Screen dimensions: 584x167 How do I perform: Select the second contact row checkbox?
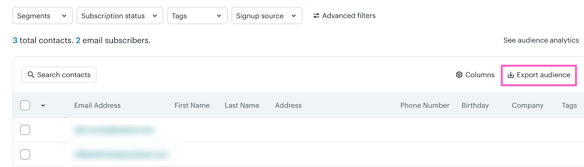25,154
